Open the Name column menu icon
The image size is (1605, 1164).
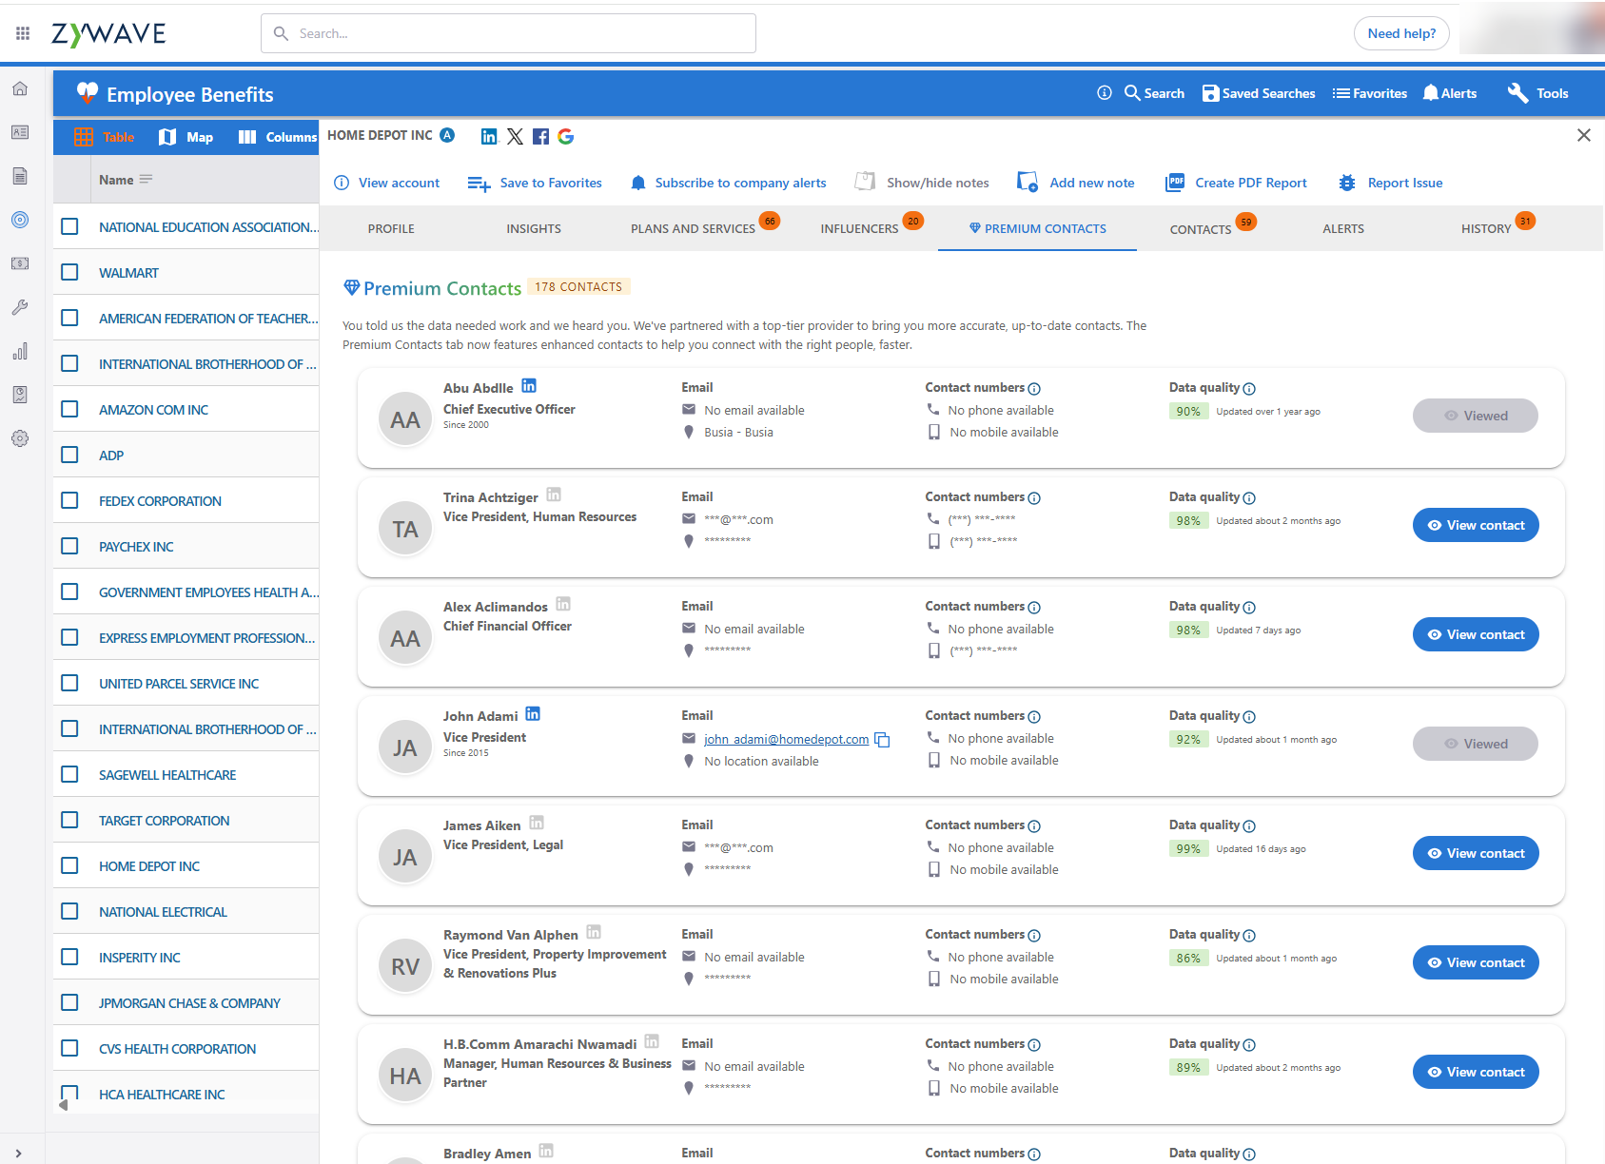pyautogui.click(x=146, y=179)
